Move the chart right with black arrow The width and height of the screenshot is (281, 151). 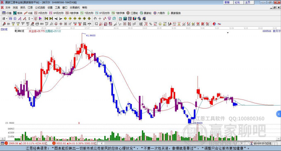tap(61, 19)
